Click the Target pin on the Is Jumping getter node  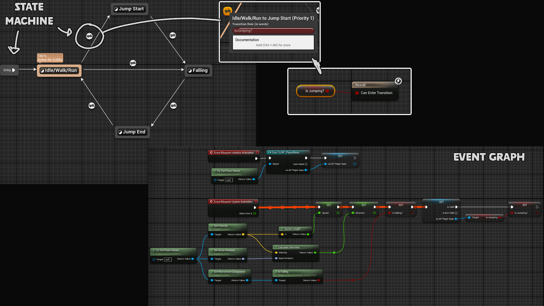[x=469, y=218]
